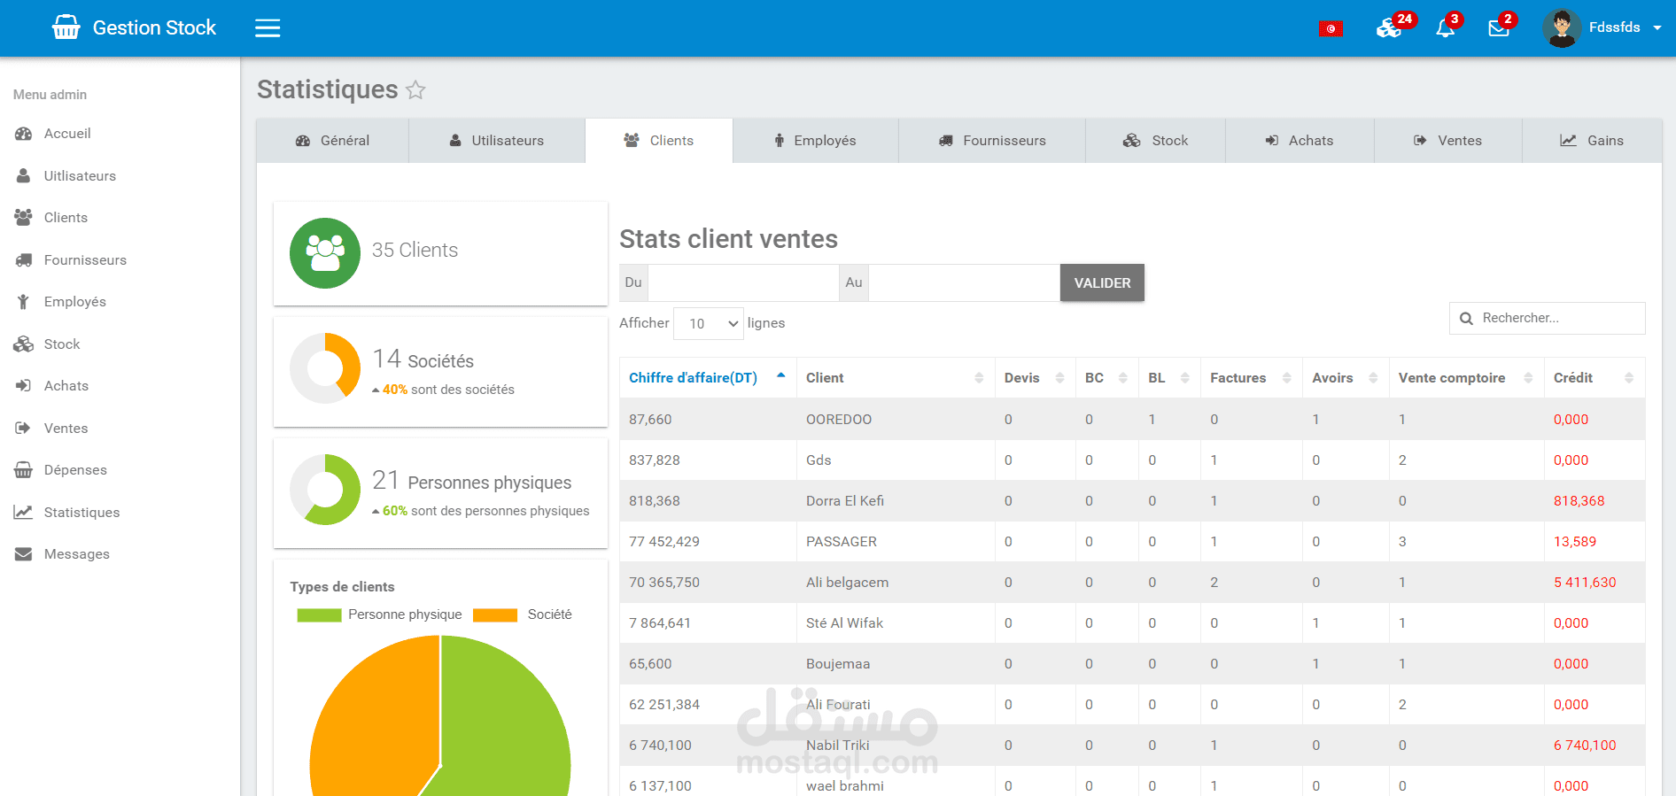Mark Statistiques page as favorite star
1676x796 pixels.
coord(415,89)
